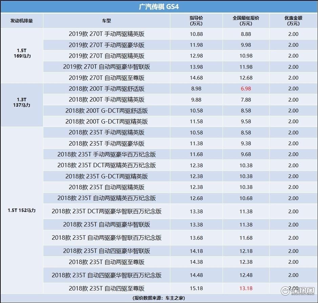This screenshot has height=303, width=318.
Task: Click the 广汽传祺 GS4 table title
Action: click(159, 7)
